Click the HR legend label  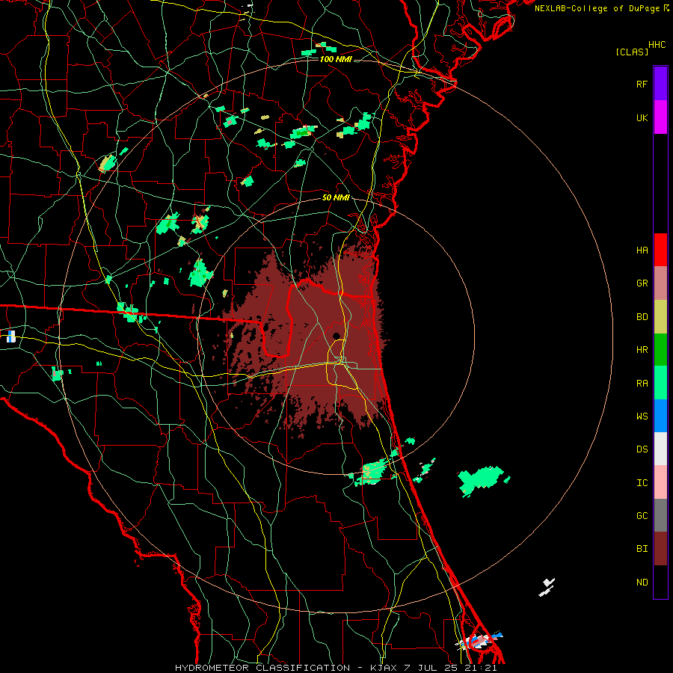tap(642, 350)
